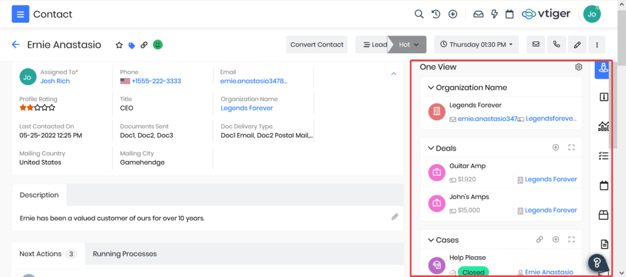The width and height of the screenshot is (626, 277).
Task: Set profile rating to five stars
Action: point(53,108)
